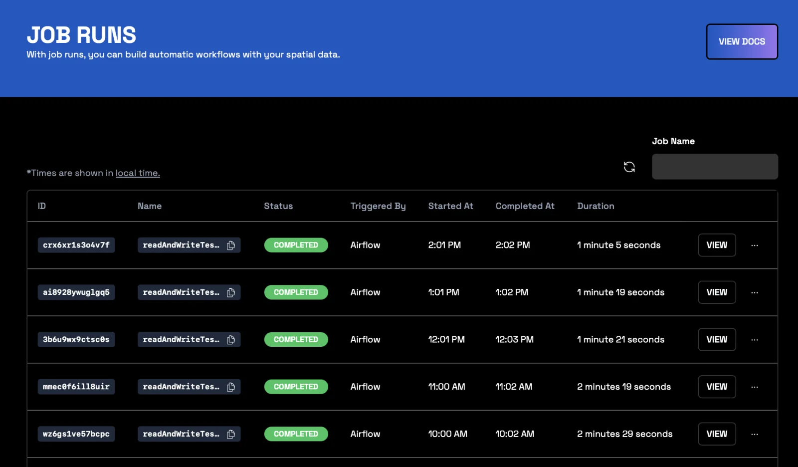Viewport: 798px width, 467px height.
Task: Follow the local time link
Action: [138, 173]
